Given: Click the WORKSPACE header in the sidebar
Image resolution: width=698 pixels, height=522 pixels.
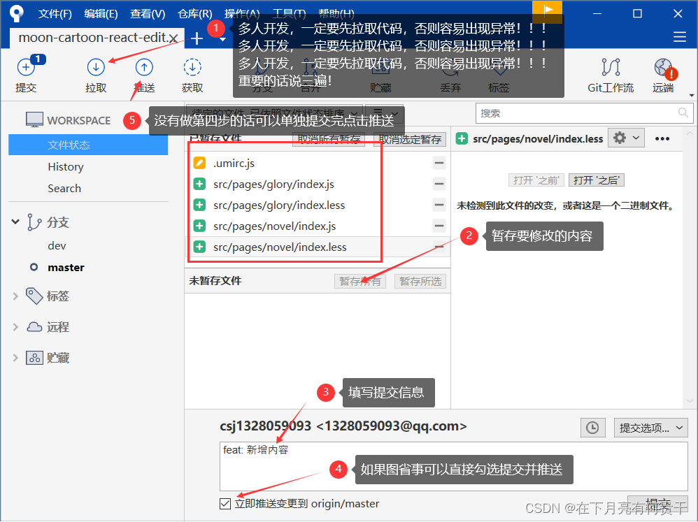Looking at the screenshot, I should [68, 120].
